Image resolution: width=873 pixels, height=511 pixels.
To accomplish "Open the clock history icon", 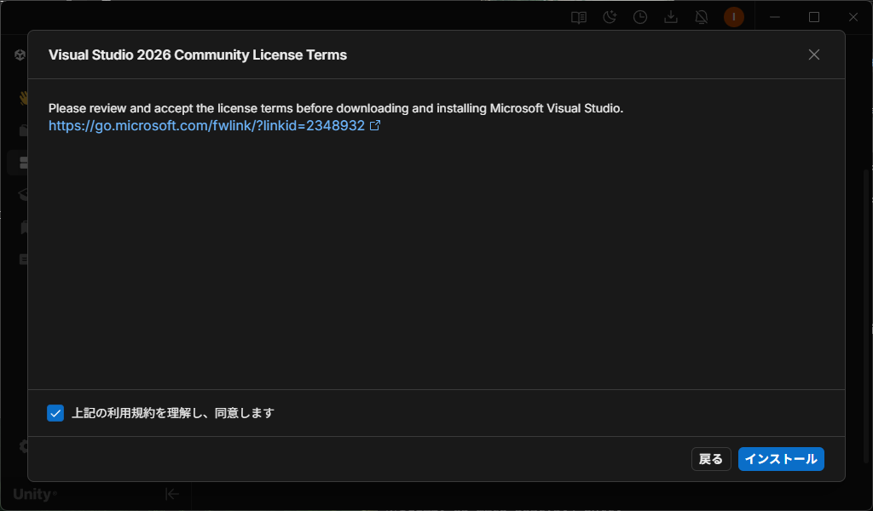I will click(x=640, y=17).
